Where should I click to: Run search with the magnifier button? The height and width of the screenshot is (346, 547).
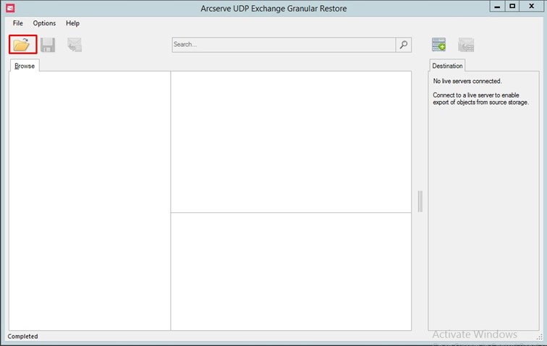coord(404,45)
